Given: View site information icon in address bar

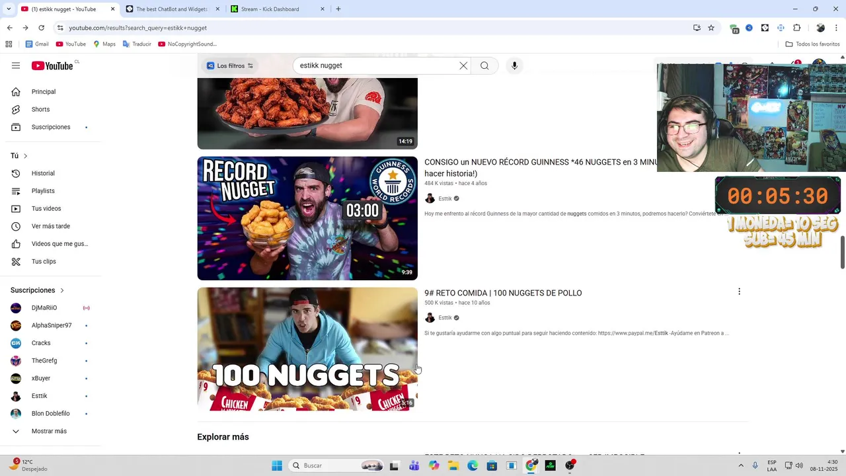Looking at the screenshot, I should click(x=59, y=28).
